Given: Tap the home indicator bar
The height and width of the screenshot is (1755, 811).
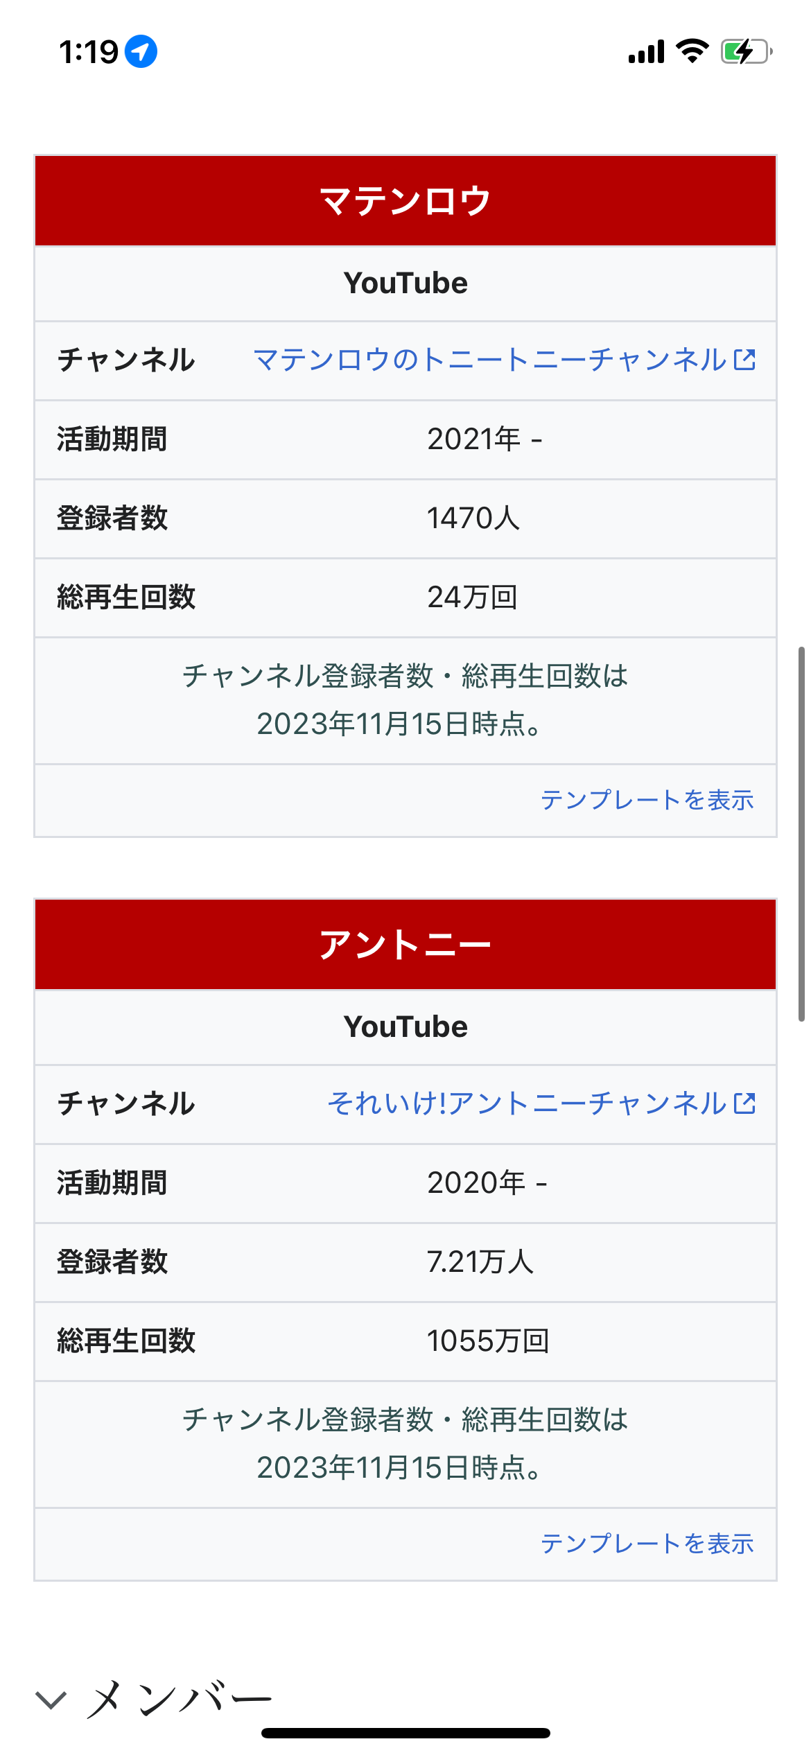Looking at the screenshot, I should pyautogui.click(x=405, y=1733).
